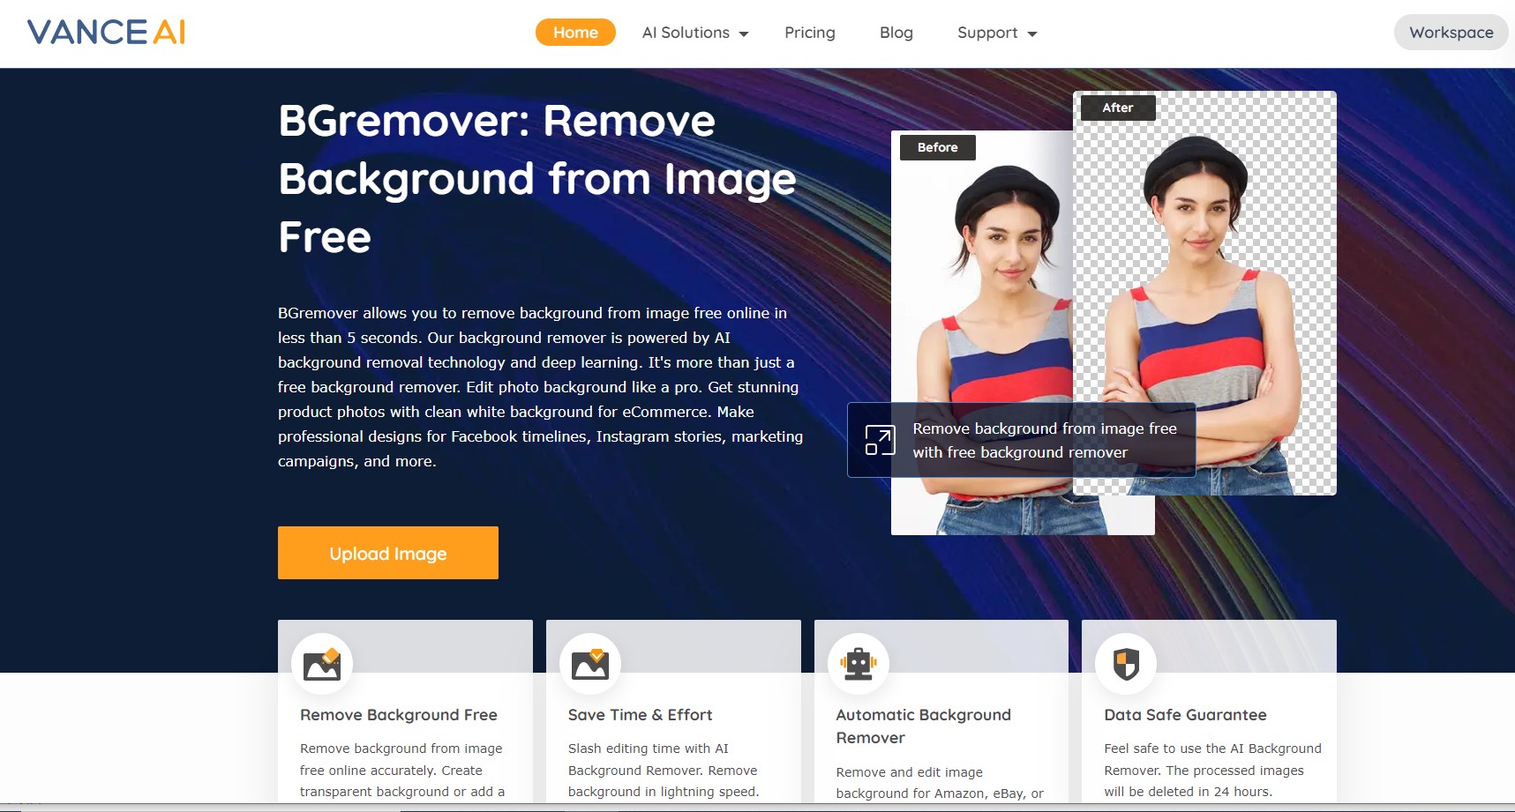
Task: Open the Workspace
Action: [x=1450, y=32]
